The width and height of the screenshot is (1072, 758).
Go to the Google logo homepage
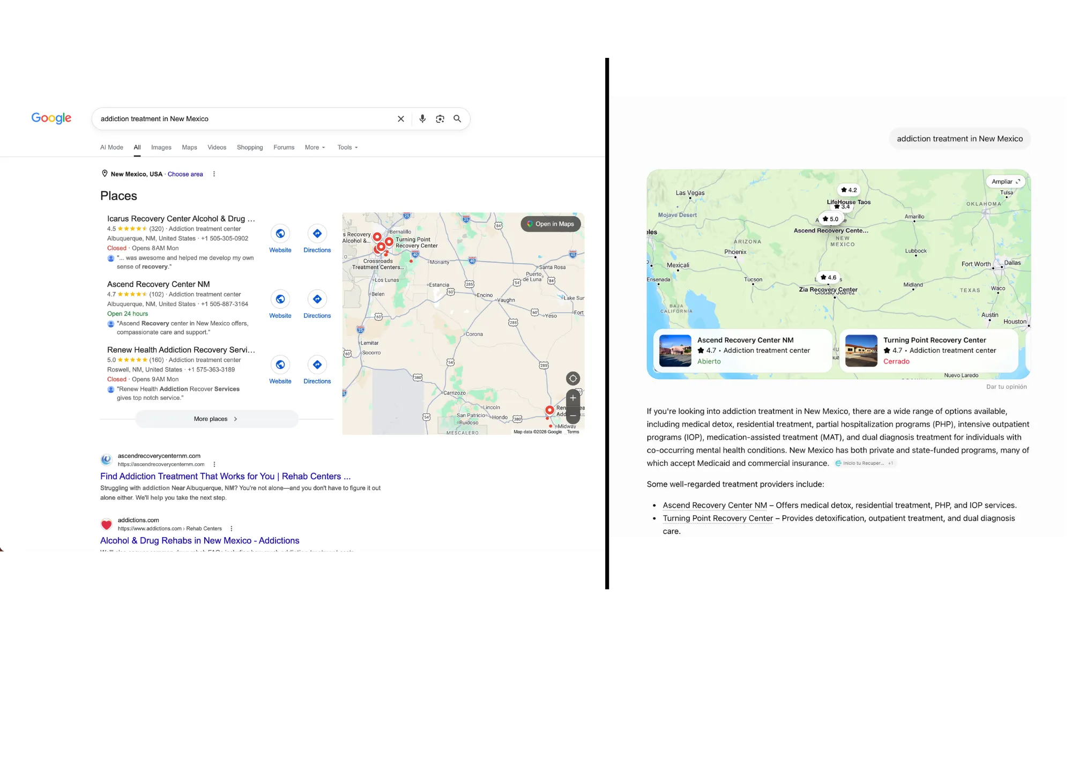pos(51,118)
